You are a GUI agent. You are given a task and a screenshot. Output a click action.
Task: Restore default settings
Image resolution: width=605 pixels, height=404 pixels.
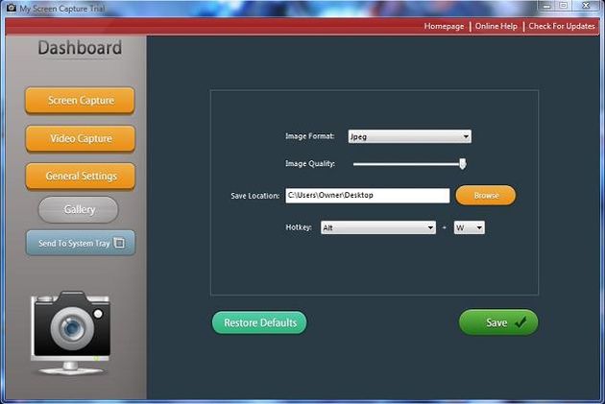coord(259,322)
